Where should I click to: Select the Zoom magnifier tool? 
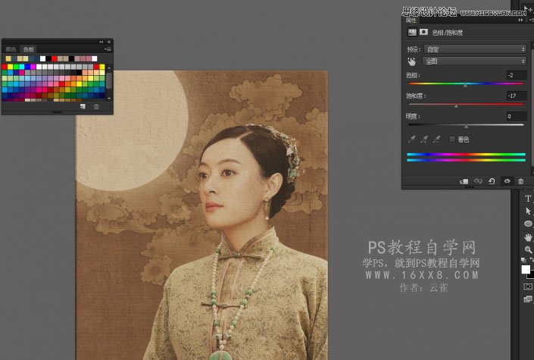coord(528,249)
